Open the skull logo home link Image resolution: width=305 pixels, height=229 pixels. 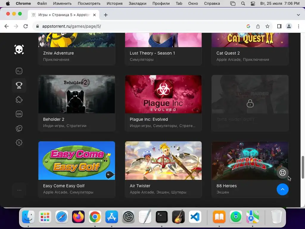[19, 49]
